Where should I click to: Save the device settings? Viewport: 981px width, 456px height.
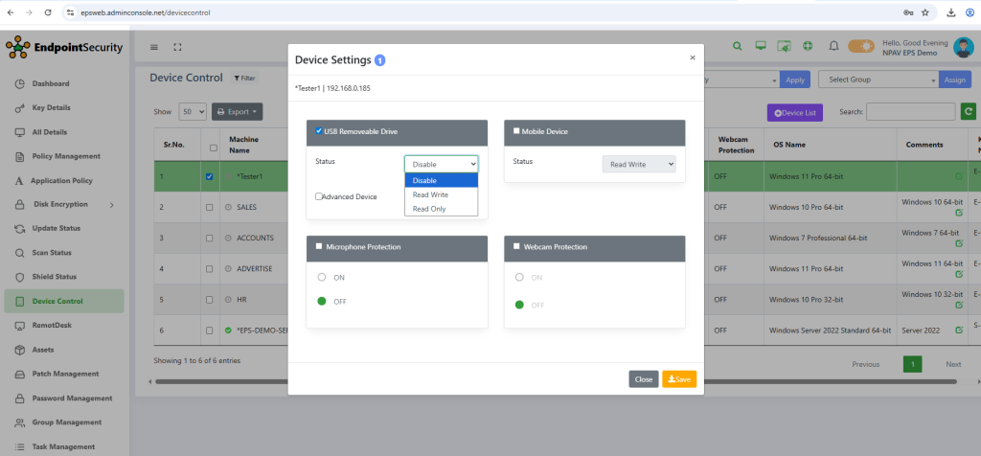click(678, 379)
